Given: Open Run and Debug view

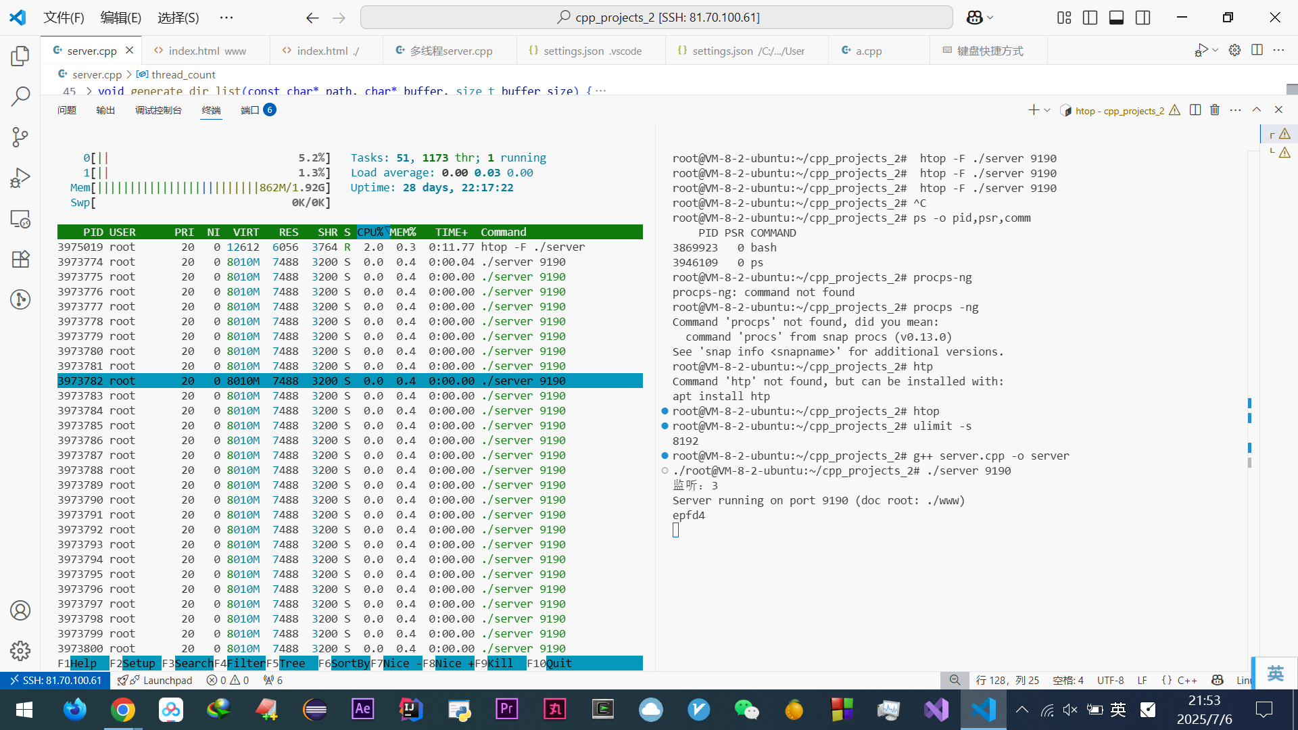Looking at the screenshot, I should coord(20,178).
